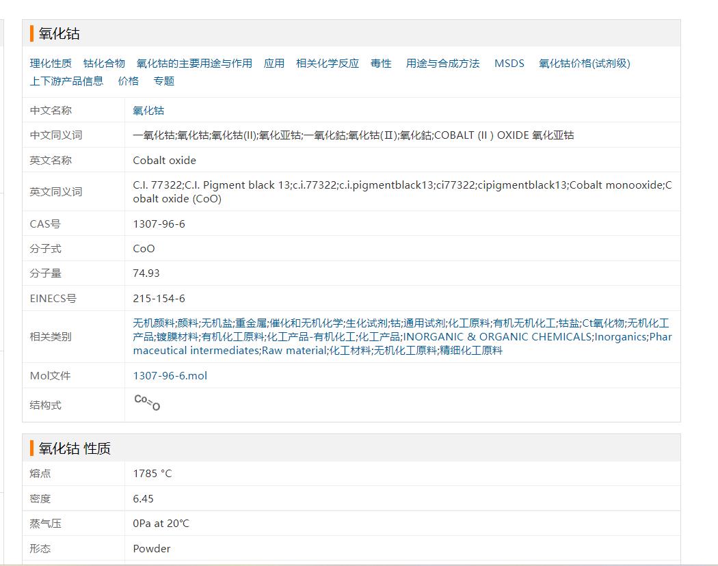Go to the 钴化合物 section
This screenshot has width=718, height=566.
104,64
